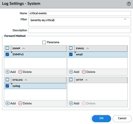Click the Delete icon under SNMP
Viewport: 133px width, 124px height.
20,72
